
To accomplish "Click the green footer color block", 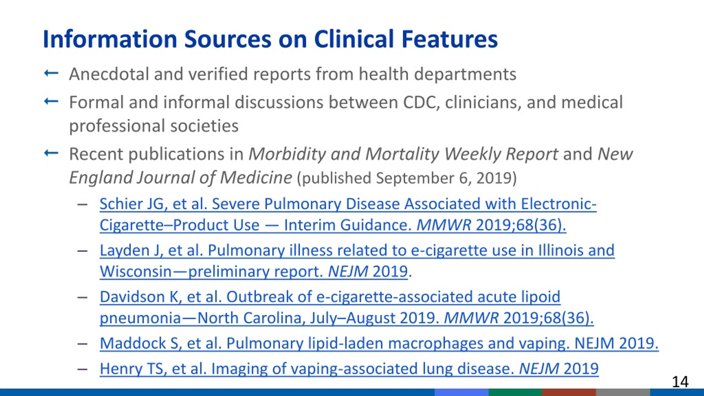I will click(515, 392).
